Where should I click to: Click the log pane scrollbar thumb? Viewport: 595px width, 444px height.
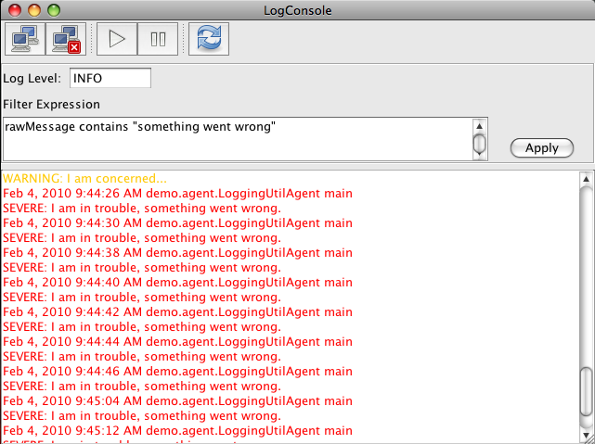[x=587, y=392]
